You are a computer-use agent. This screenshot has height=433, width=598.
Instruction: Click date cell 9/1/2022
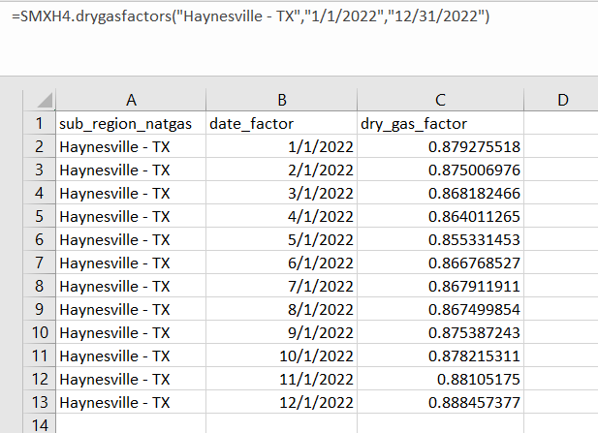[x=281, y=332]
